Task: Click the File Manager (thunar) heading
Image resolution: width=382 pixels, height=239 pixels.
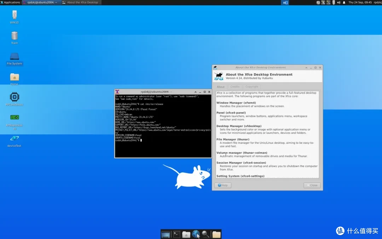Action: [x=233, y=140]
